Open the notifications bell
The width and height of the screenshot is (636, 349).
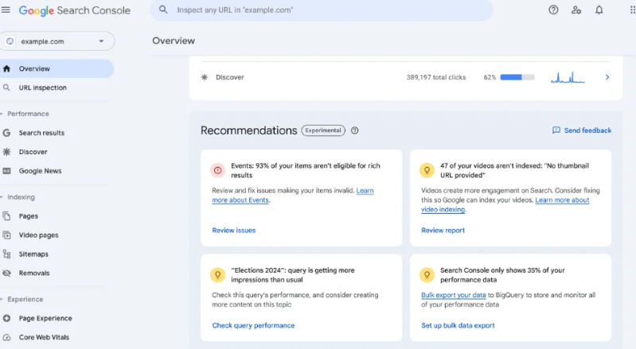(x=599, y=10)
